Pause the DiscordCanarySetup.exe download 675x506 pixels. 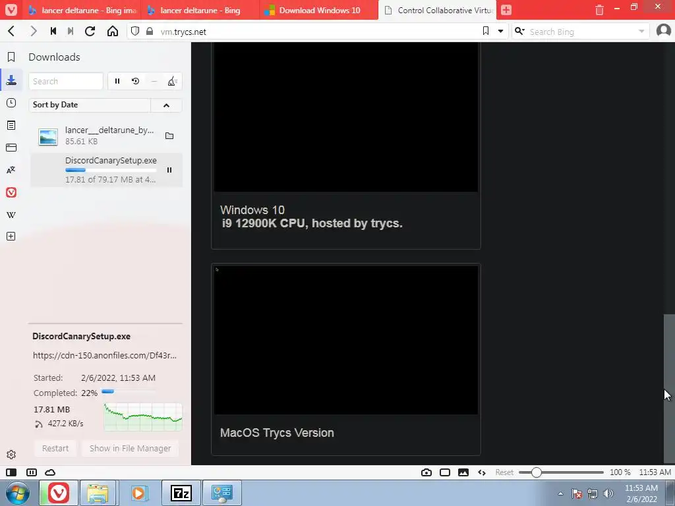click(169, 170)
